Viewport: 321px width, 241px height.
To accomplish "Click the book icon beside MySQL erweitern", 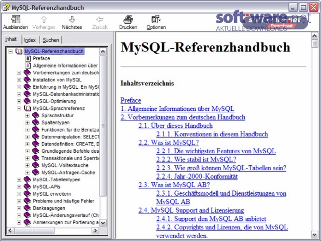I will click(27, 194).
